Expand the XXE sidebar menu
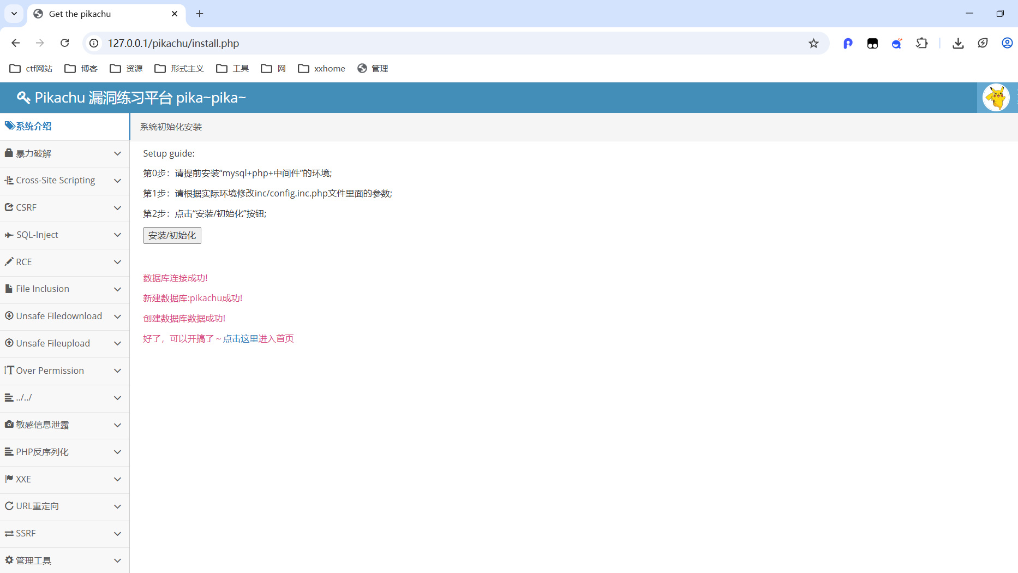The image size is (1018, 573). (64, 480)
